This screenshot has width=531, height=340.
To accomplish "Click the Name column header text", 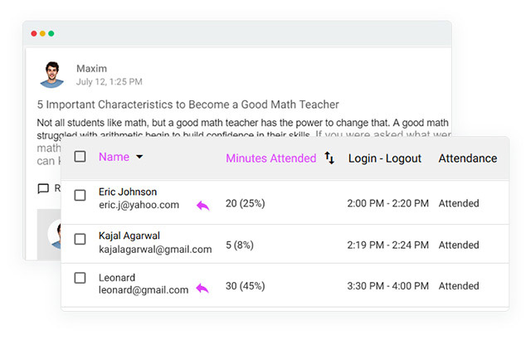I will (x=114, y=157).
